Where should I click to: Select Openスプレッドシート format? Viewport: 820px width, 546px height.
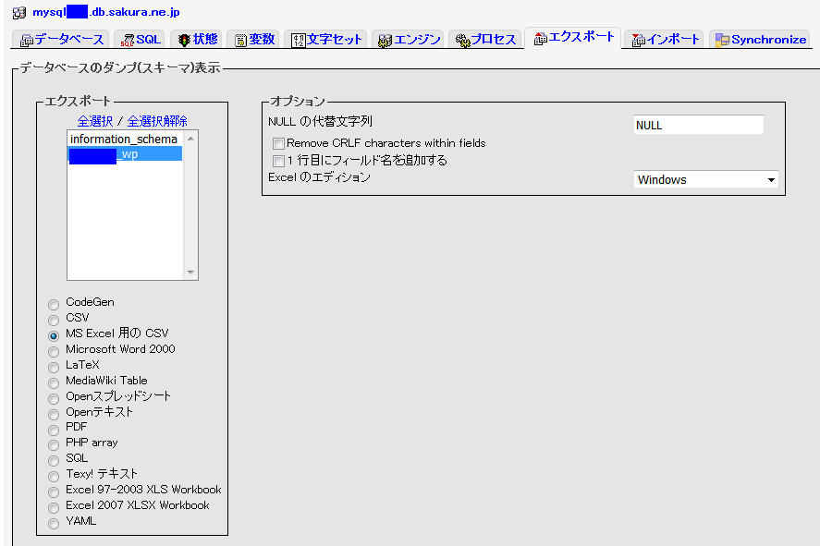(54, 398)
